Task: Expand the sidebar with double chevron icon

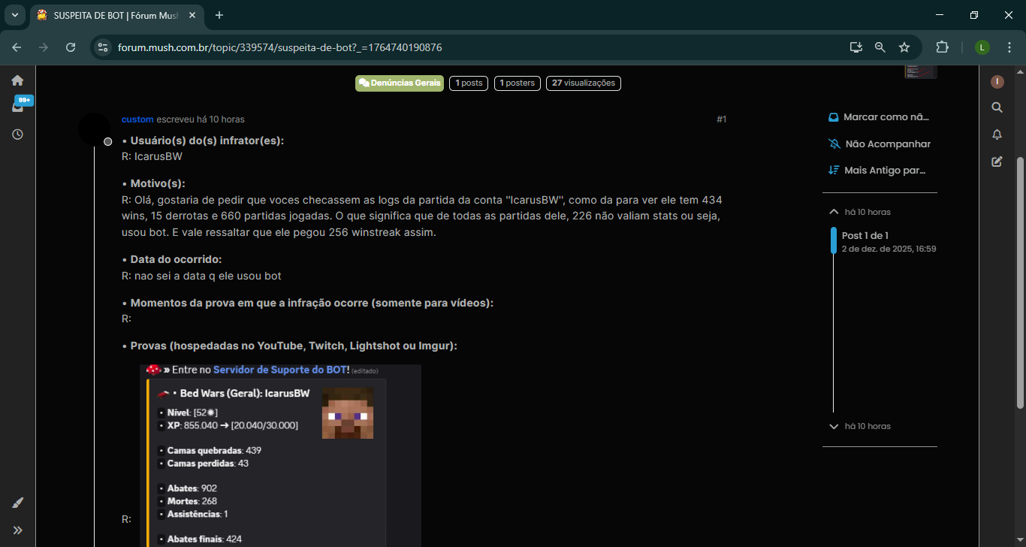Action: click(17, 530)
